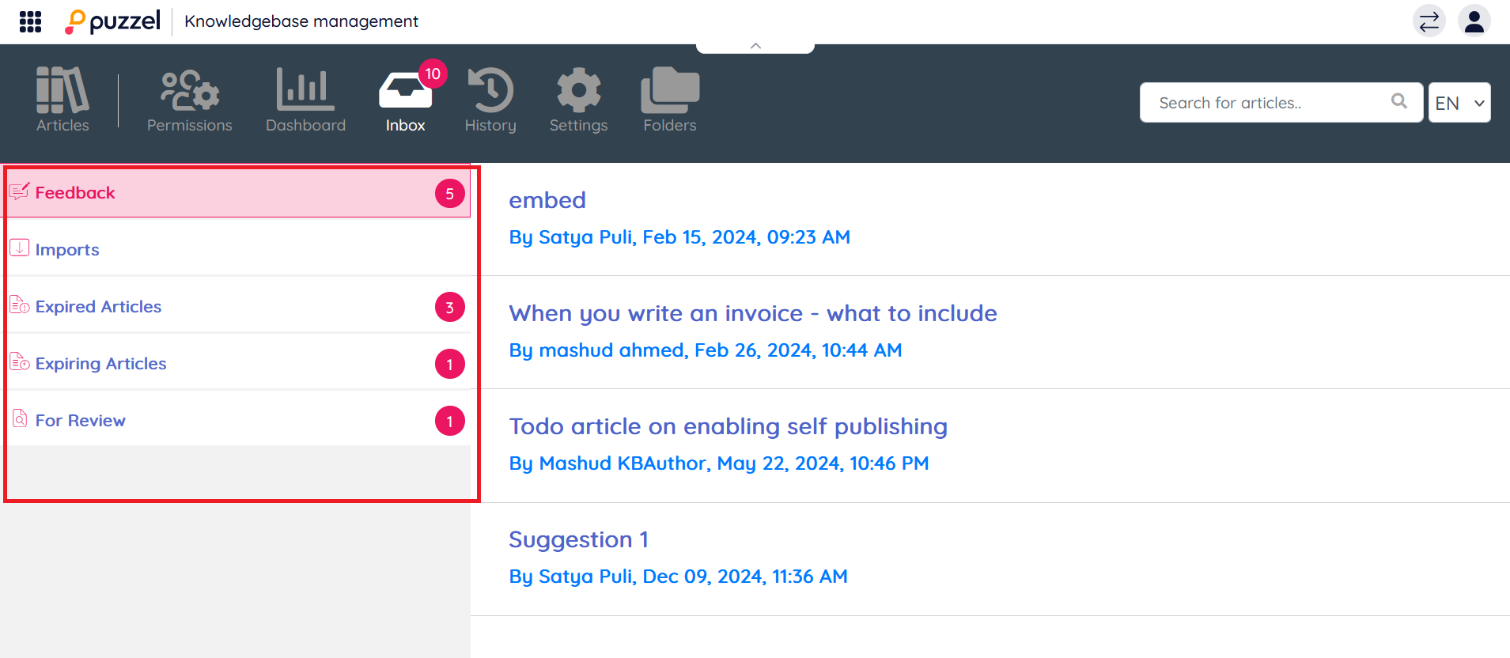Click the search magnifier icon
This screenshot has width=1510, height=658.
click(1398, 101)
